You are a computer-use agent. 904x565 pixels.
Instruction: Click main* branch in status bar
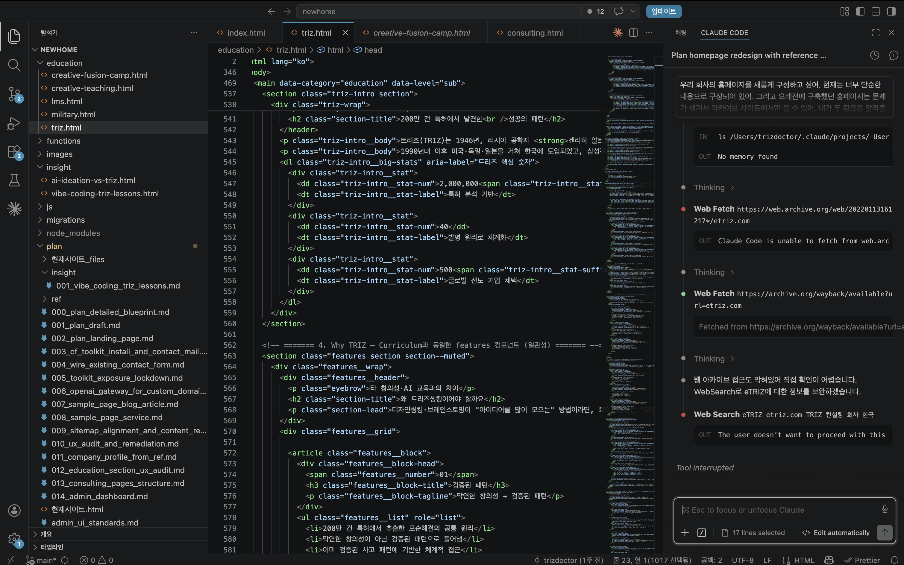(x=41, y=560)
